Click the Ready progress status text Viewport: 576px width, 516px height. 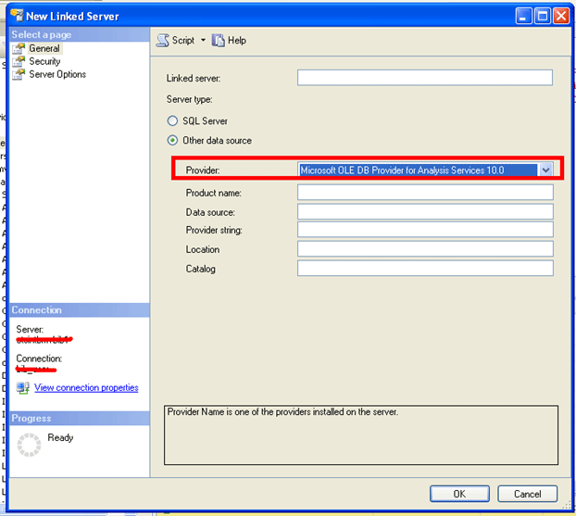pyautogui.click(x=60, y=437)
